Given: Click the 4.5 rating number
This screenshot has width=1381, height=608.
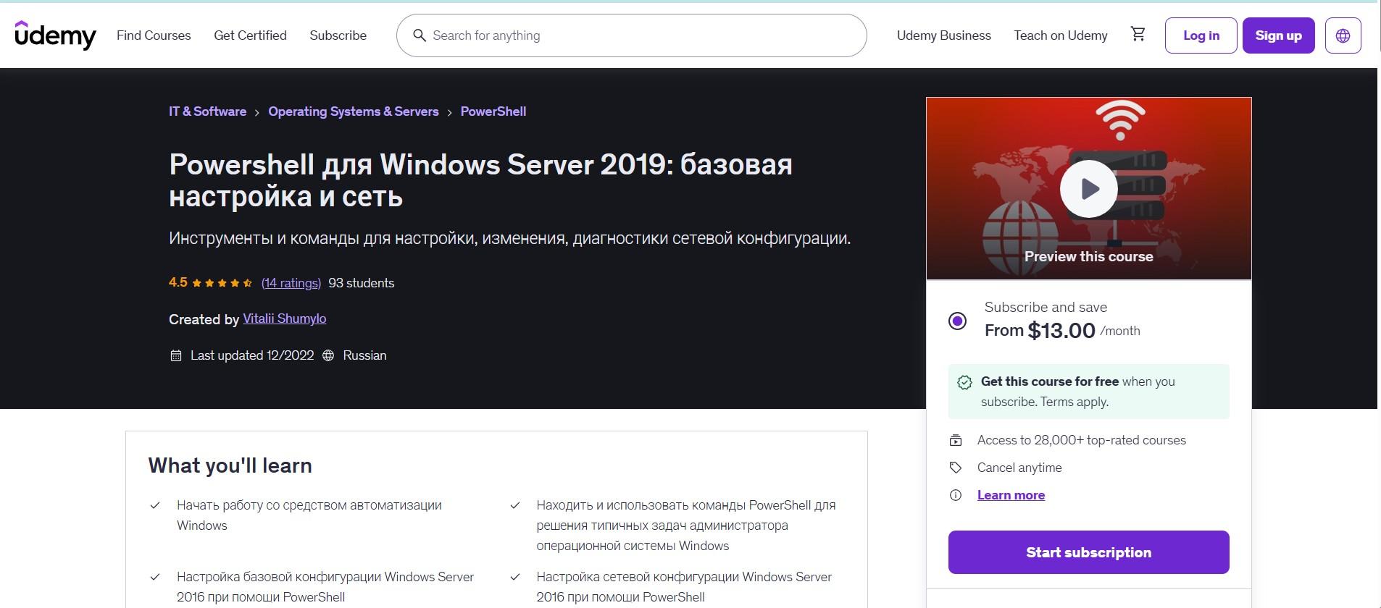Looking at the screenshot, I should pyautogui.click(x=178, y=282).
